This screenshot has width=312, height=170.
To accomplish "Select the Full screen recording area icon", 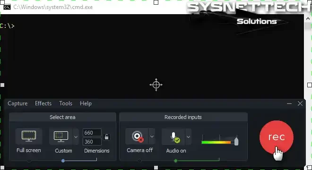I will 29,136.
